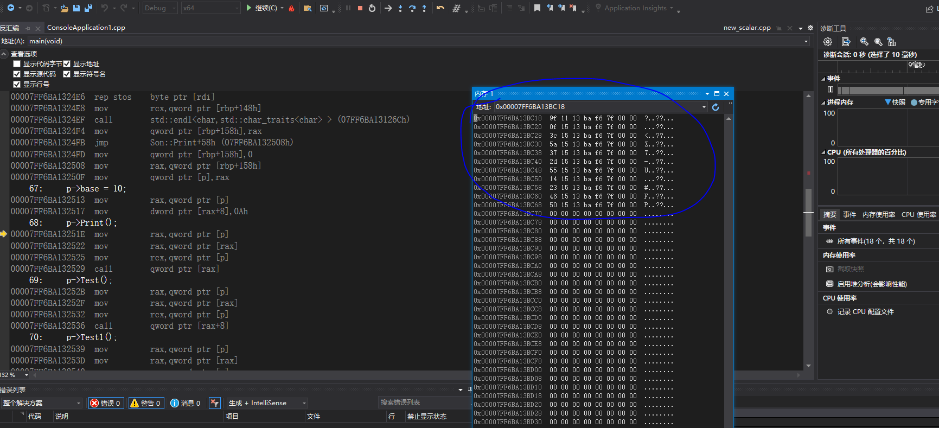Uncheck the 显示源代码 checkbox
Image resolution: width=939 pixels, height=428 pixels.
[x=17, y=74]
